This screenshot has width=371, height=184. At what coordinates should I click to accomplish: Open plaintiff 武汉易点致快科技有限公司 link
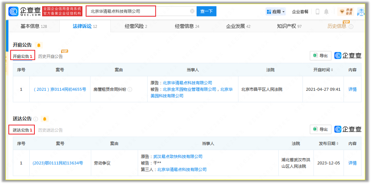(x=178, y=157)
